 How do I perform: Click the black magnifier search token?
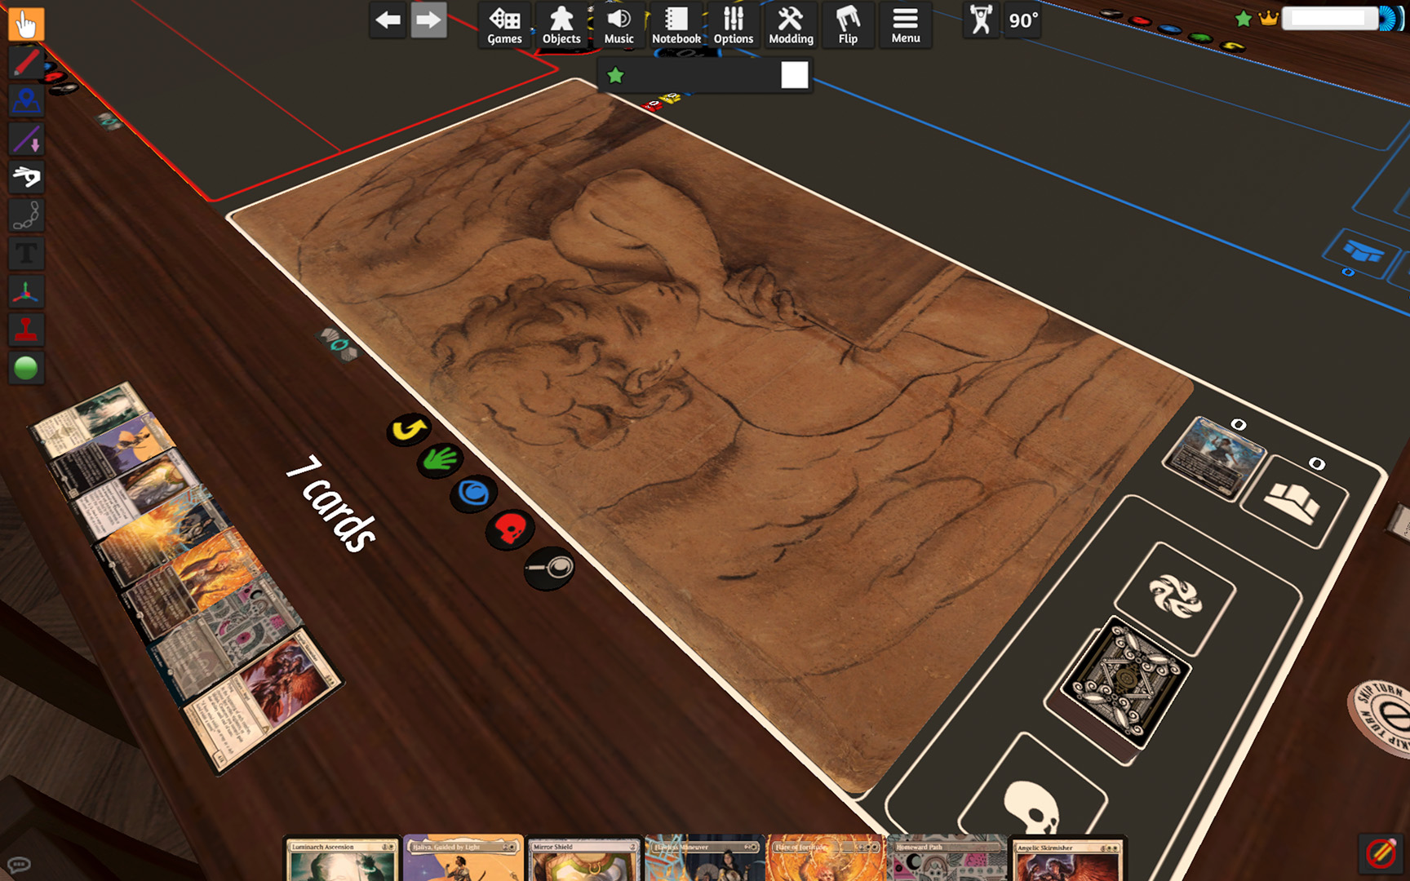(x=549, y=567)
